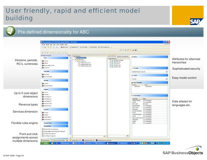
Task: Collapse the Data Aliases panel
Action: (x=167, y=95)
